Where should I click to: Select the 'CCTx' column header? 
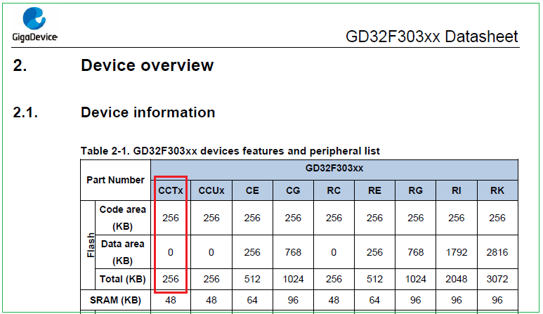pyautogui.click(x=171, y=190)
